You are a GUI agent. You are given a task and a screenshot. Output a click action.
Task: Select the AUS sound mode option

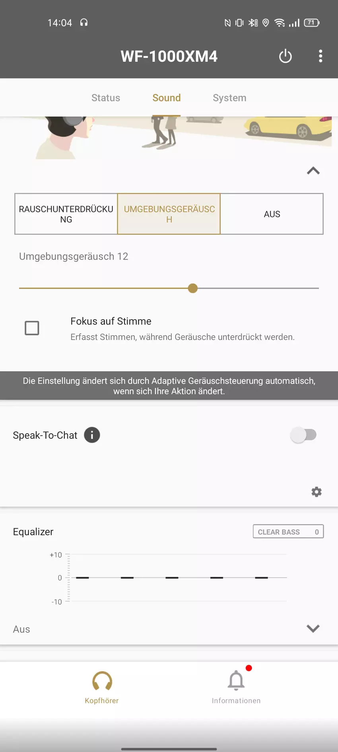click(x=272, y=214)
